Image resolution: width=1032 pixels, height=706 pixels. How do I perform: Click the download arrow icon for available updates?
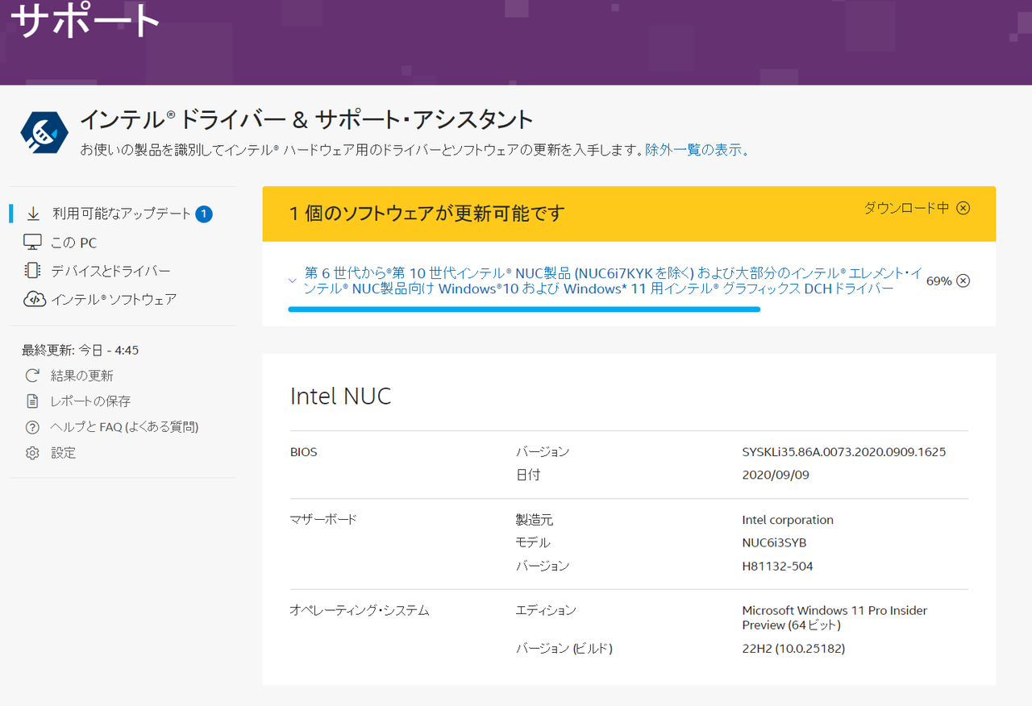[33, 214]
